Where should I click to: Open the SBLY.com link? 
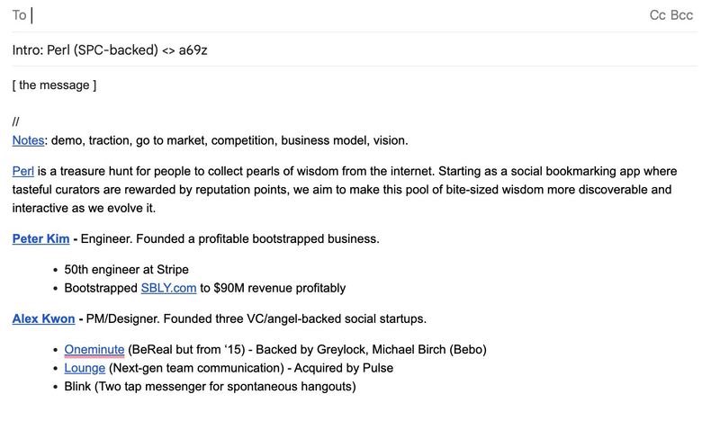tap(168, 288)
